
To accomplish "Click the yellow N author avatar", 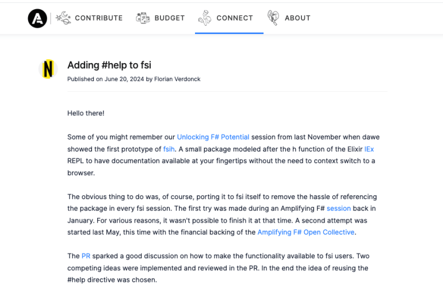I will 48,69.
